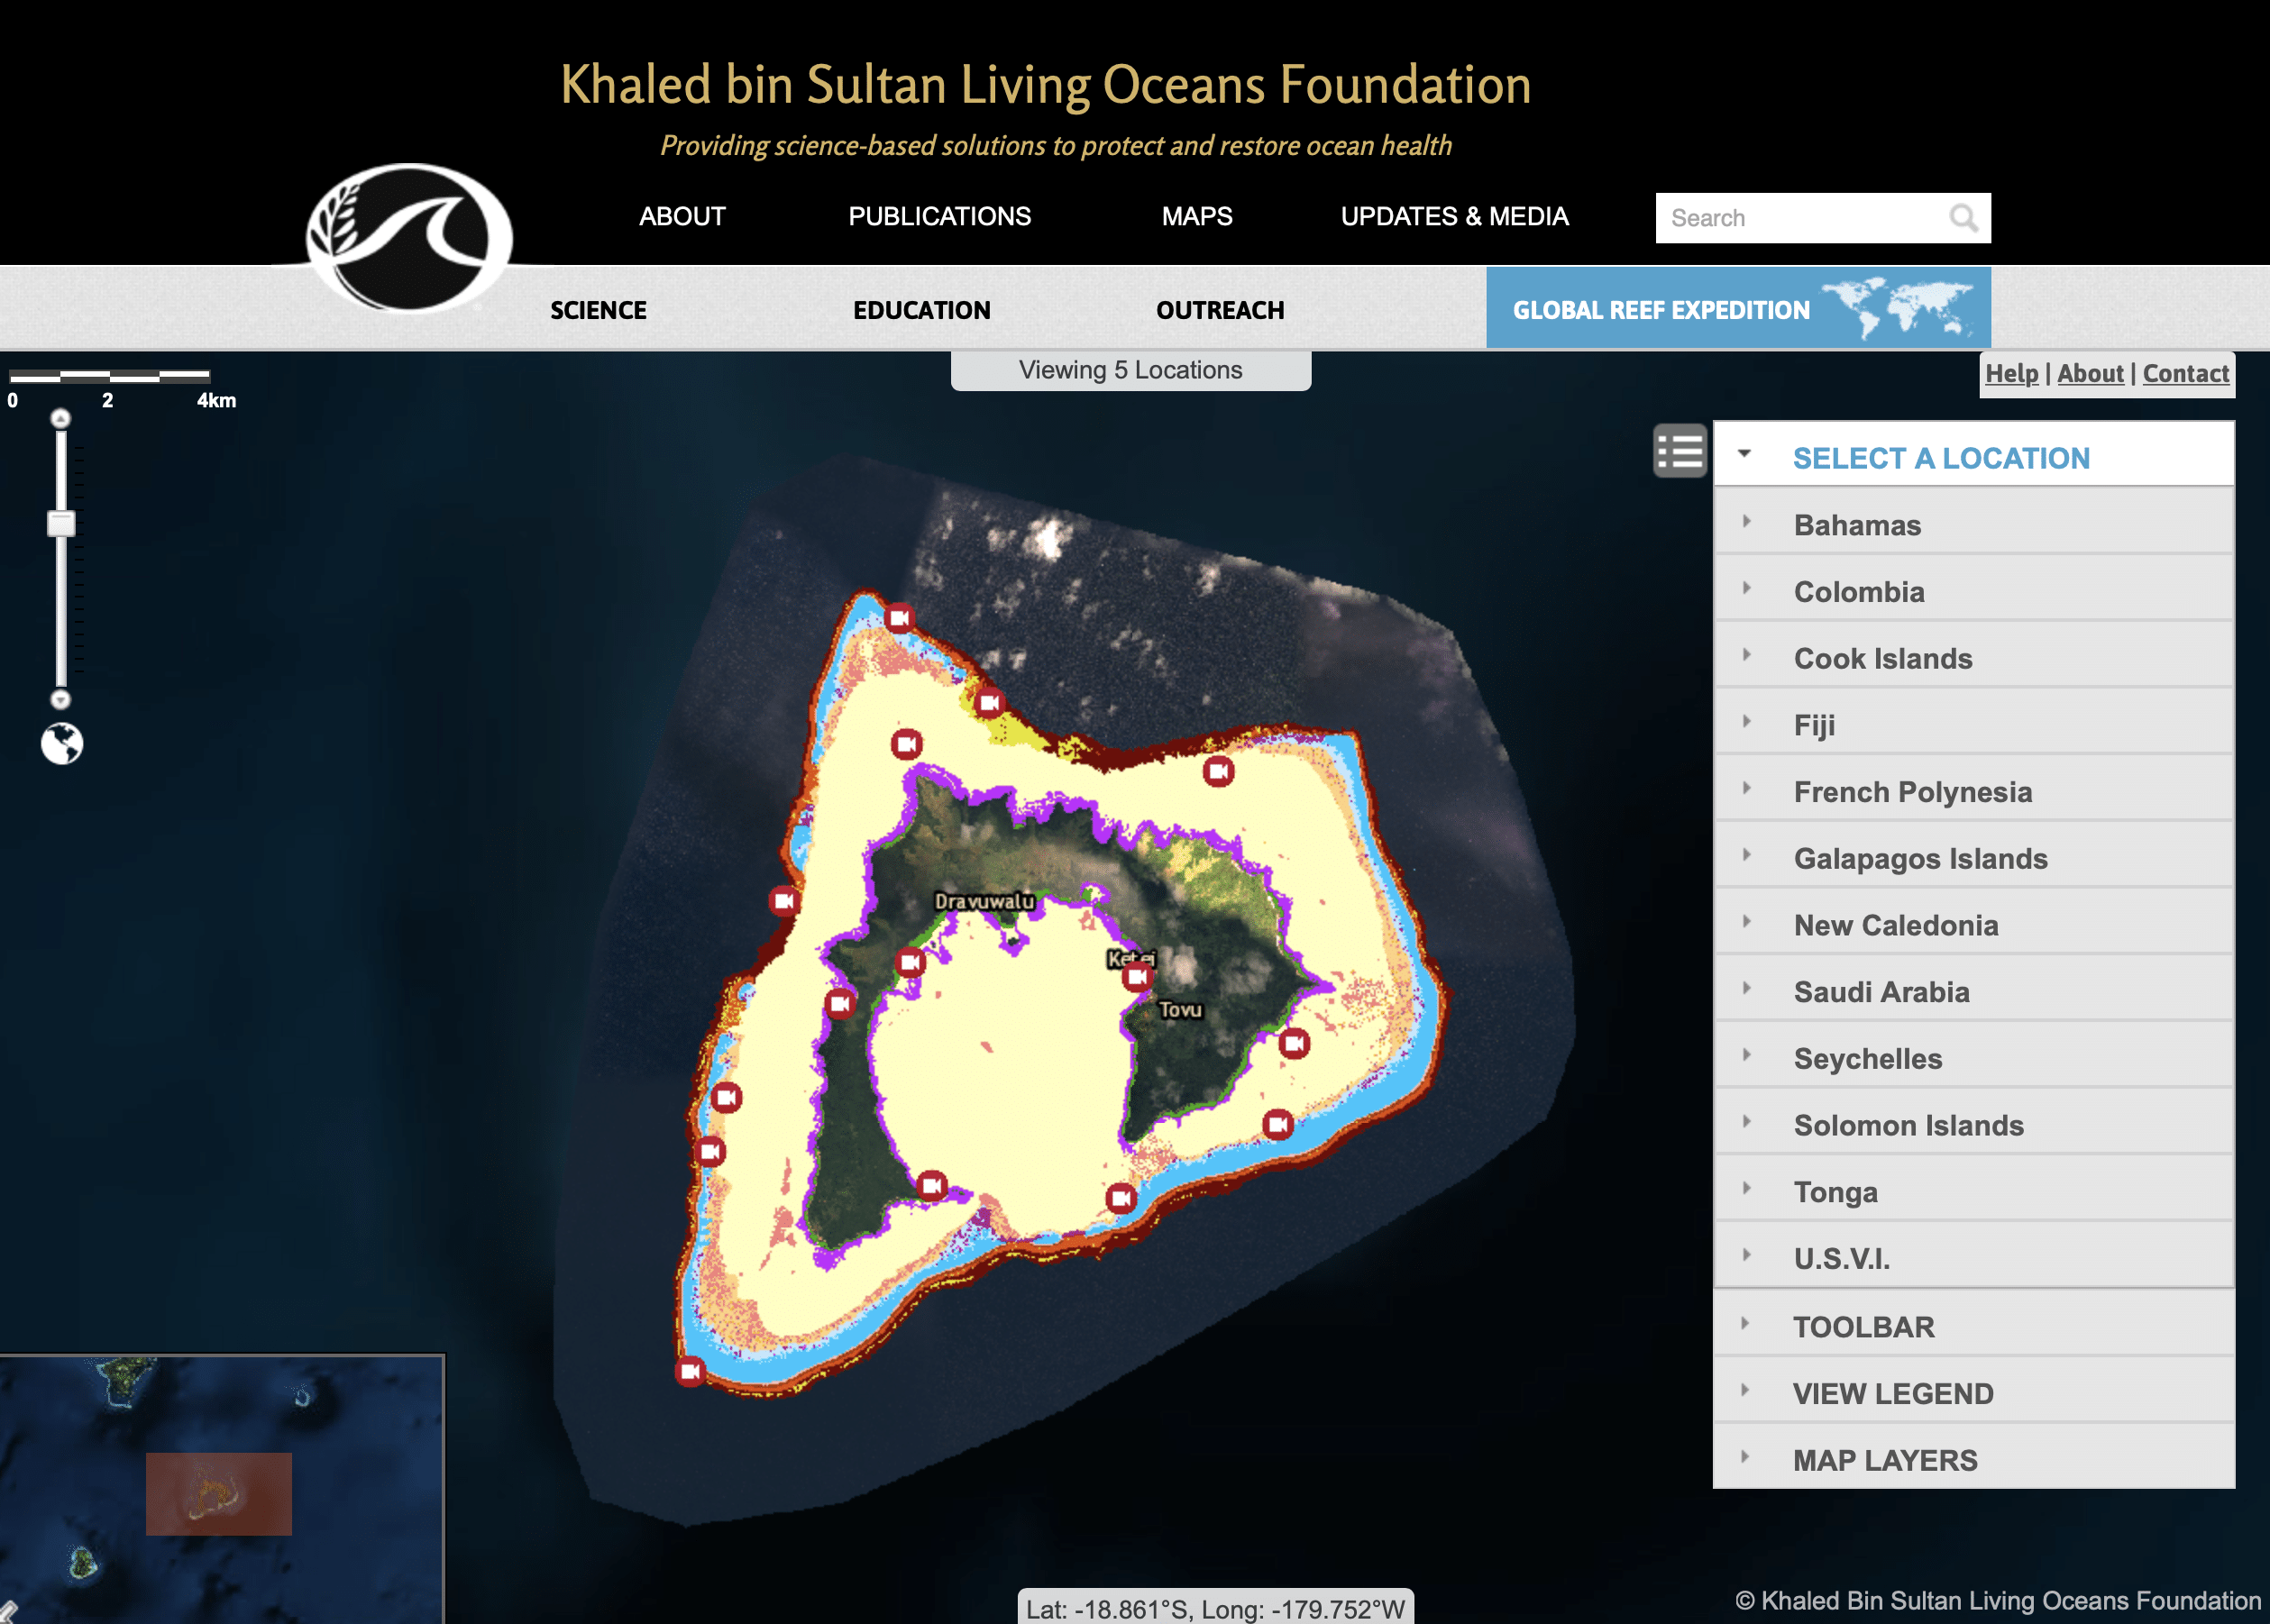Expand the TOOLBAR section
The width and height of the screenshot is (2270, 1624).
1863,1326
